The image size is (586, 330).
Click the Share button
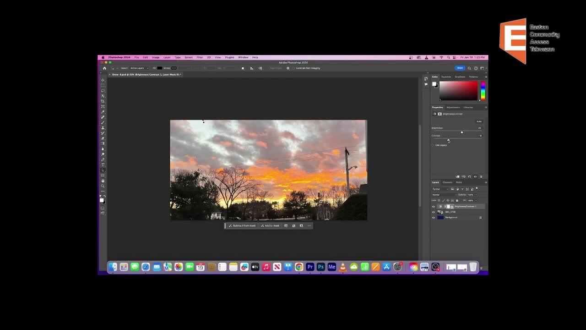point(460,68)
